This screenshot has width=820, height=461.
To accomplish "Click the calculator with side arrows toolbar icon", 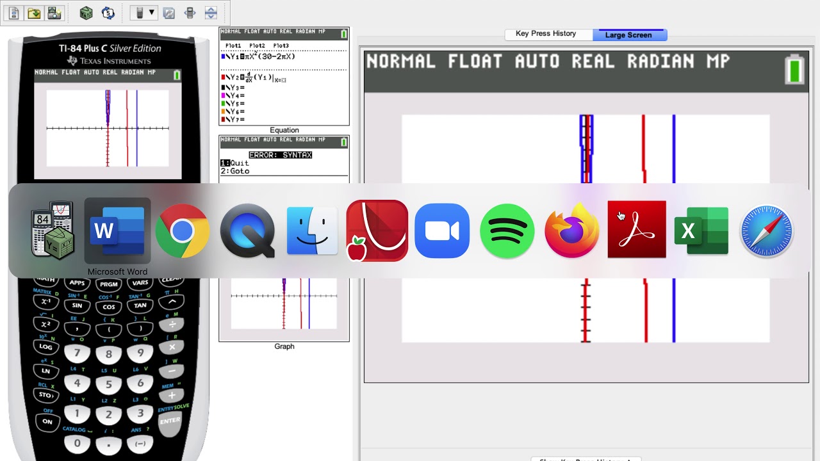I will 190,13.
